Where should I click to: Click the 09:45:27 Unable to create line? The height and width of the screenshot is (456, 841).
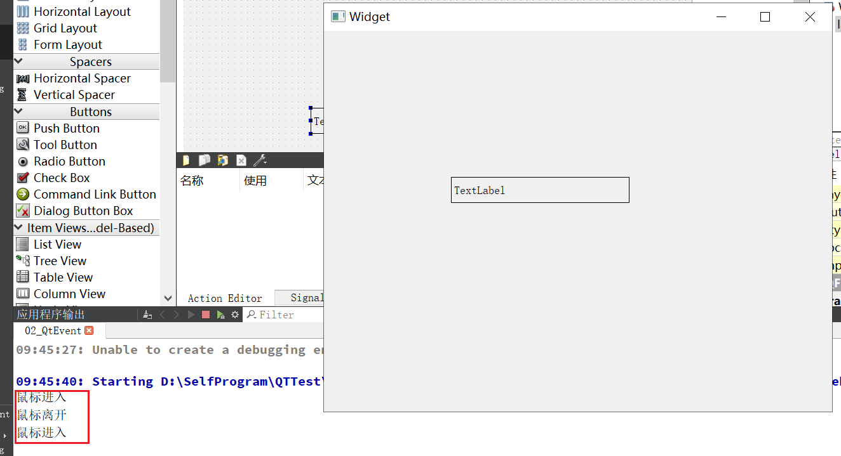coord(170,349)
